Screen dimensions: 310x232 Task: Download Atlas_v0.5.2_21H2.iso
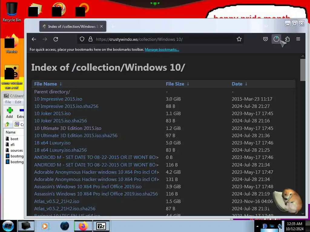coord(57,201)
